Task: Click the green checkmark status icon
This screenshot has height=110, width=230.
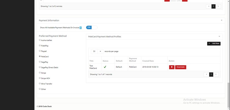Action: point(105,67)
